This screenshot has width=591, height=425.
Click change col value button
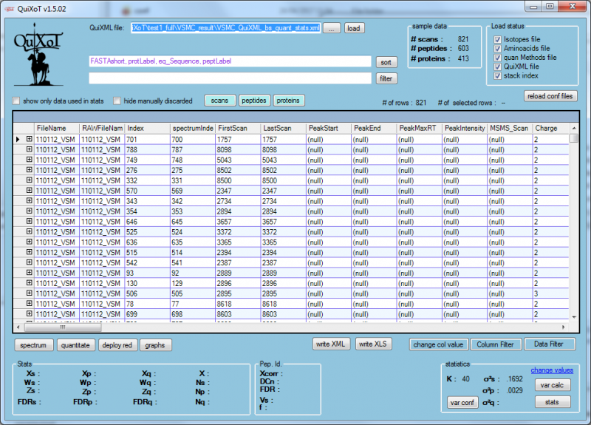pyautogui.click(x=438, y=344)
